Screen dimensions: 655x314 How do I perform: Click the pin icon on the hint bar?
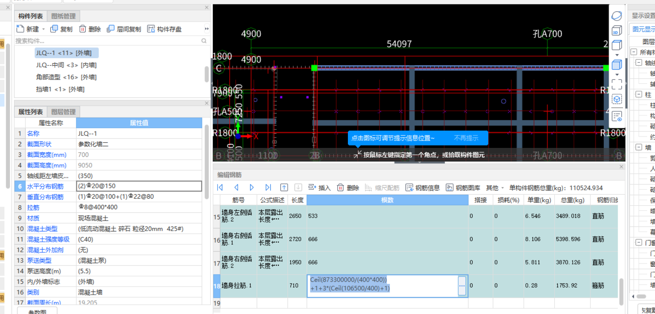click(x=358, y=154)
